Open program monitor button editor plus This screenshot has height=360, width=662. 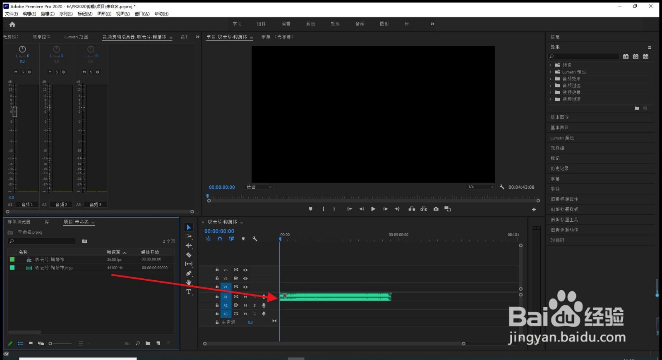[x=534, y=210]
